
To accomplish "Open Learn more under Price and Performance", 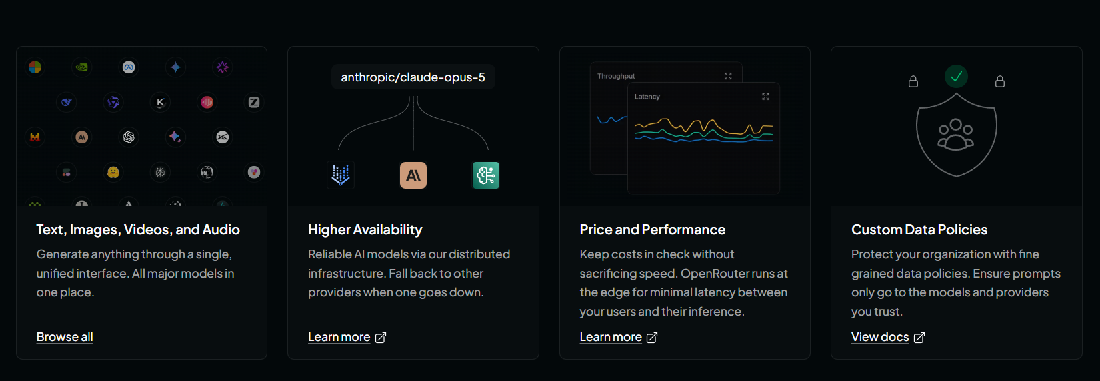I will (x=619, y=337).
